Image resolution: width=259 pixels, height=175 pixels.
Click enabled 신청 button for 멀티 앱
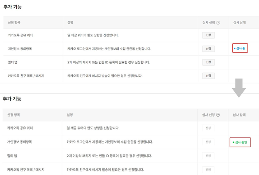(x=209, y=62)
